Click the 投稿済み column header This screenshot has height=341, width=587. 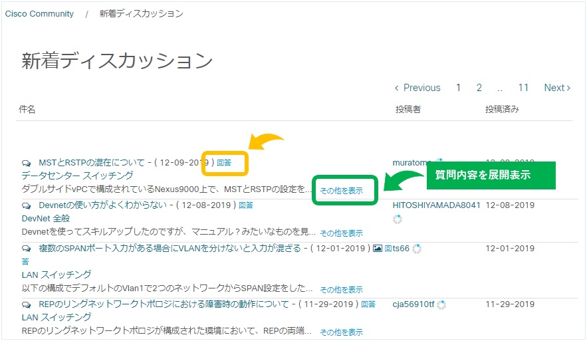click(x=502, y=109)
